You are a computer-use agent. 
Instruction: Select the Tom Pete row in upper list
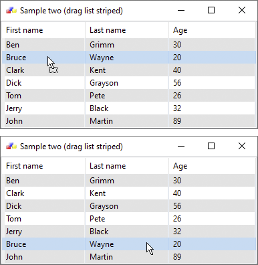coord(129,96)
